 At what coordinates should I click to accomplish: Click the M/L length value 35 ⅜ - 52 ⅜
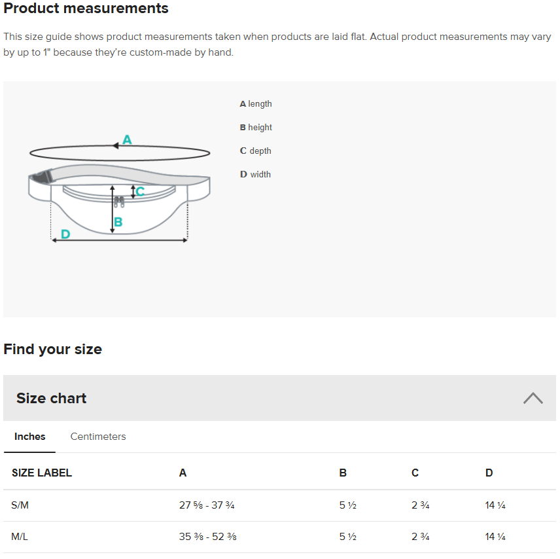[207, 537]
